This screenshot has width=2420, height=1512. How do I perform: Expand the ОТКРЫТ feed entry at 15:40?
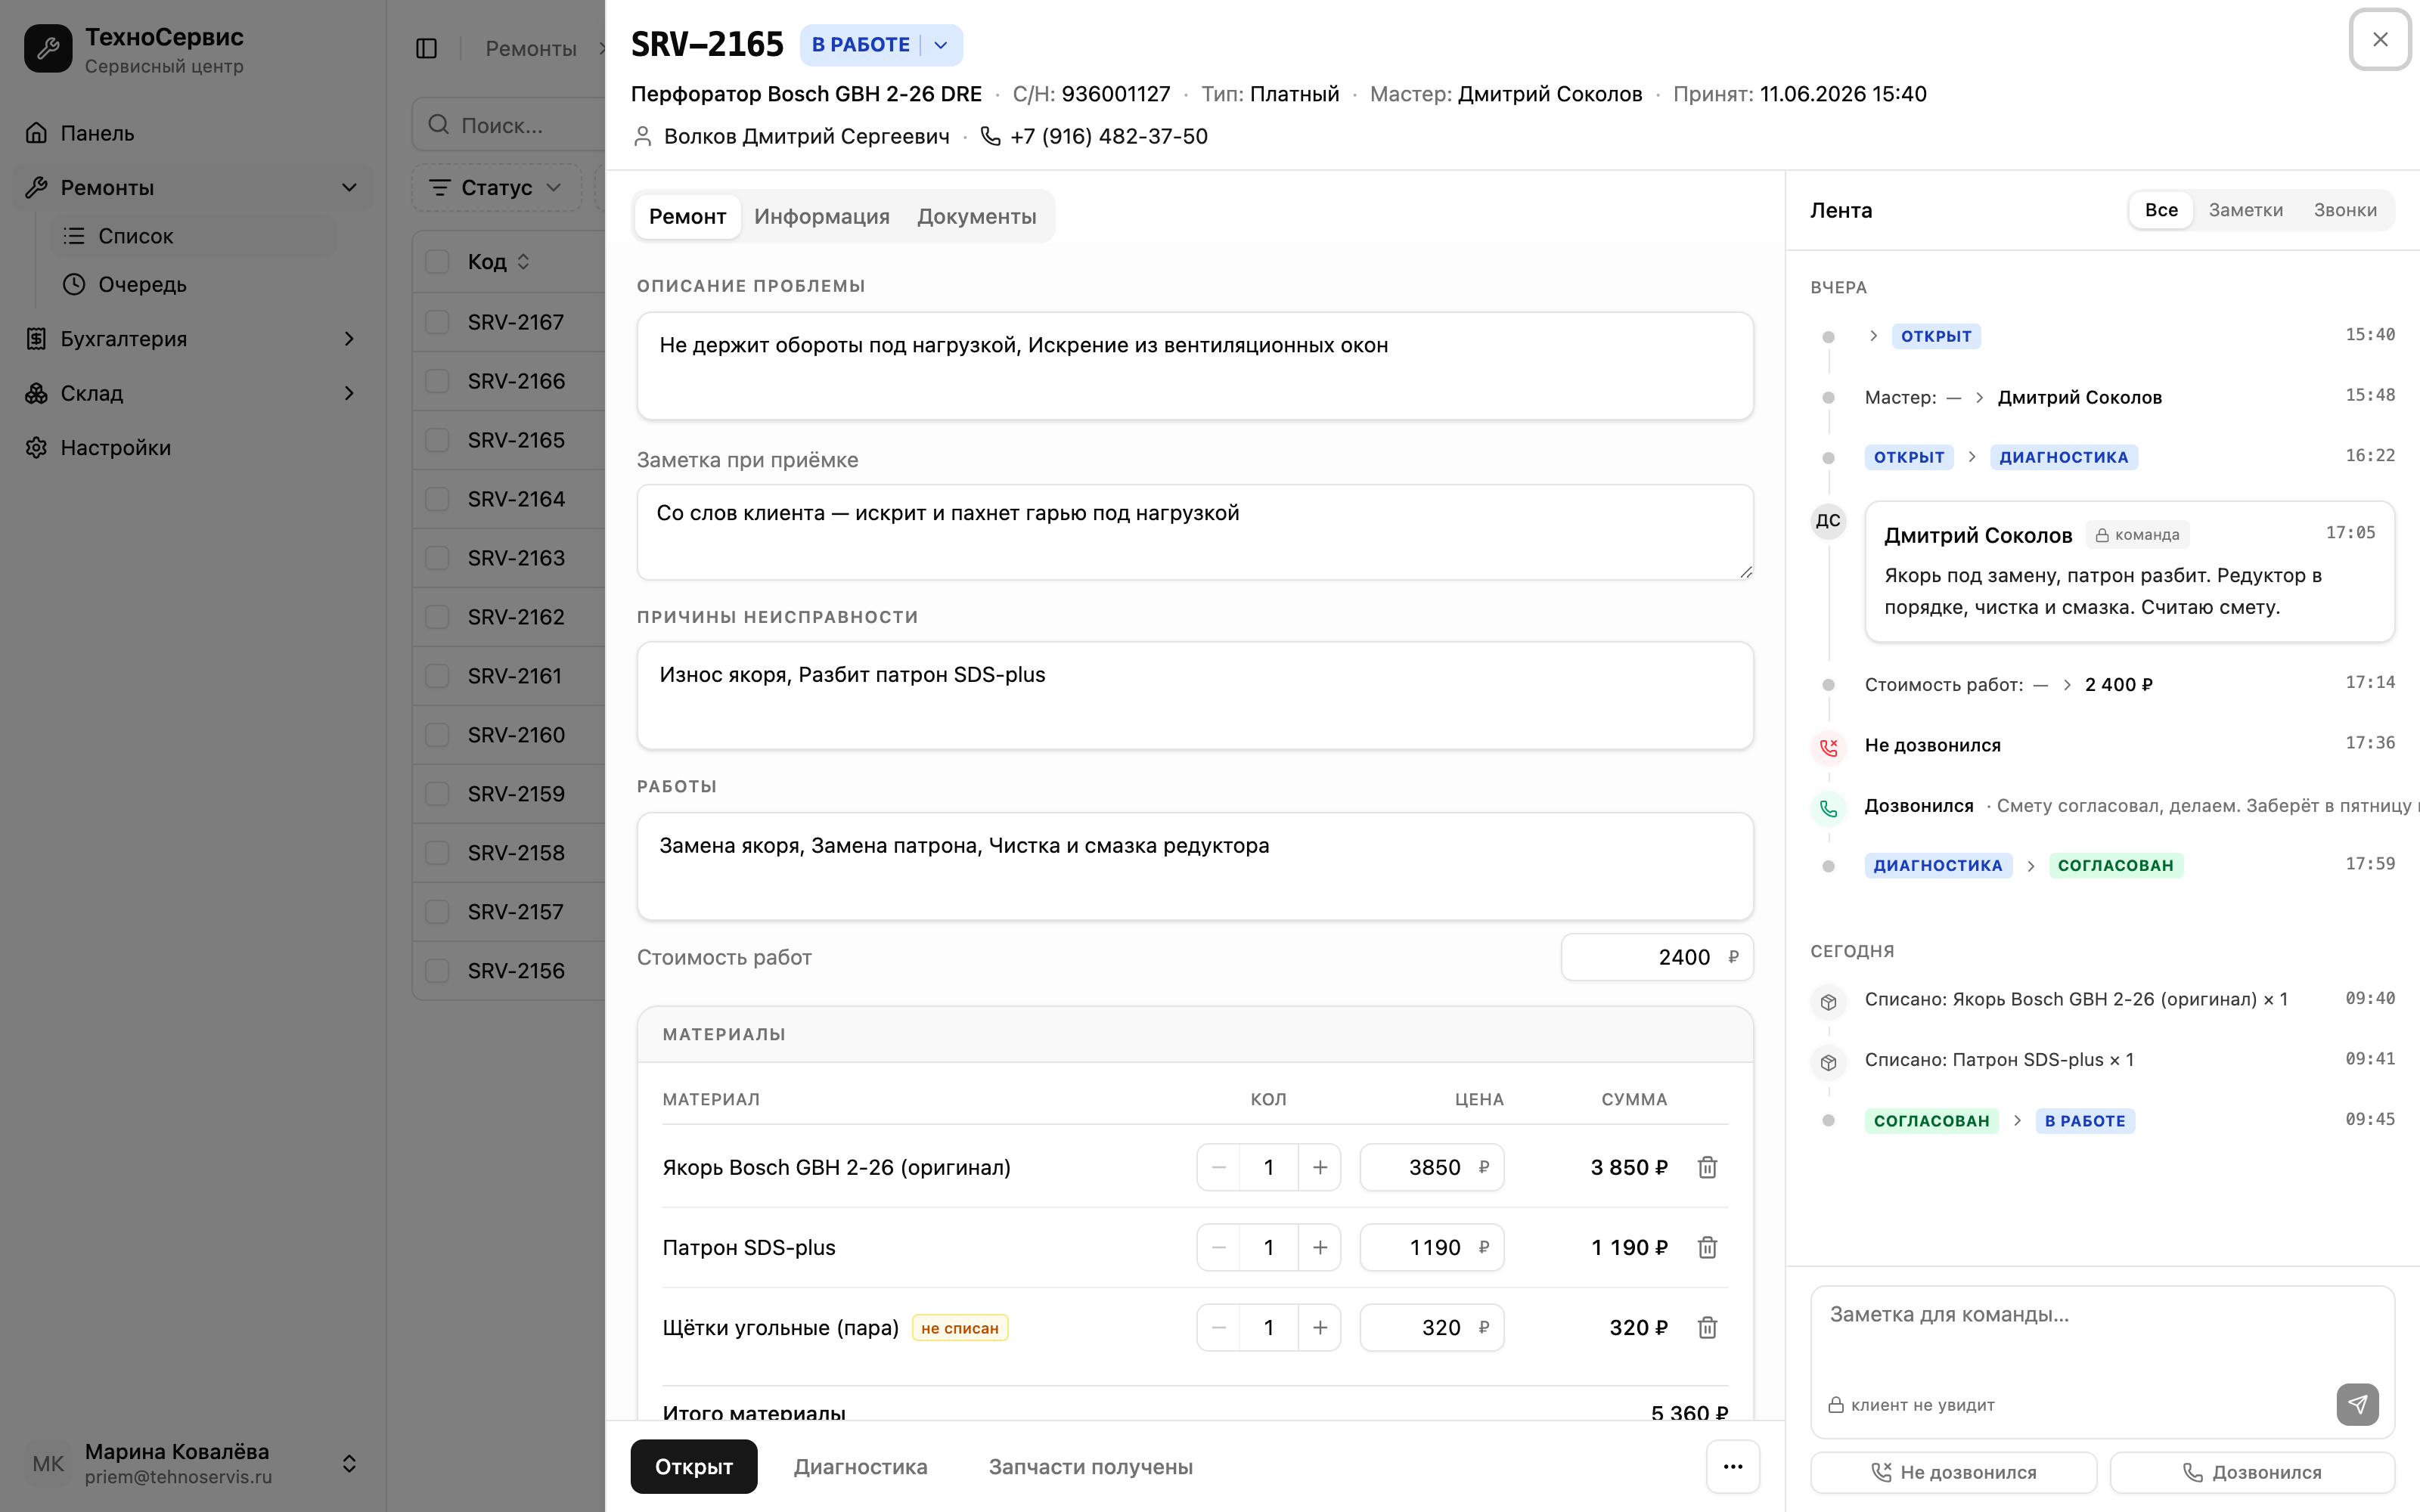pos(1873,336)
